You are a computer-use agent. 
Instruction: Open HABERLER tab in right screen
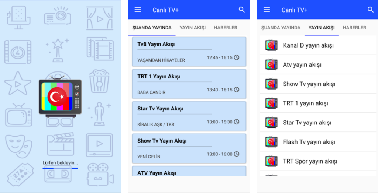354,28
